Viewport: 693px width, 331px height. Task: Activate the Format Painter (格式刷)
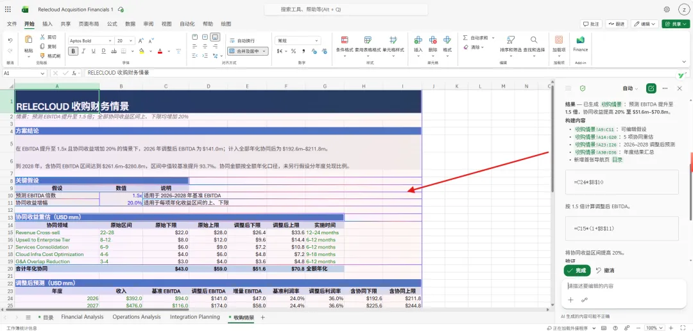click(x=42, y=56)
